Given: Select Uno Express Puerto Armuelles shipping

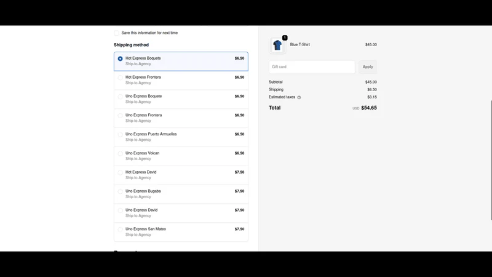Looking at the screenshot, I should click(x=181, y=137).
